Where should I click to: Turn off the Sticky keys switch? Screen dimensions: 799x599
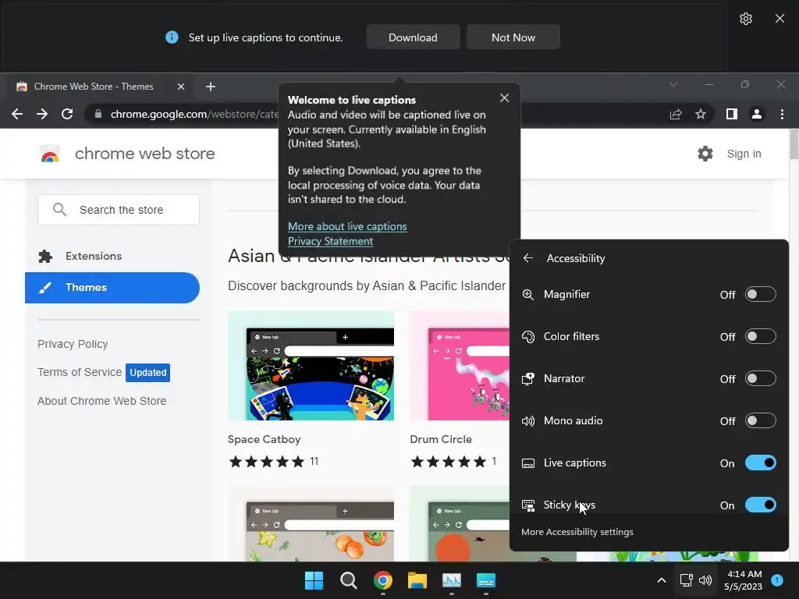760,505
